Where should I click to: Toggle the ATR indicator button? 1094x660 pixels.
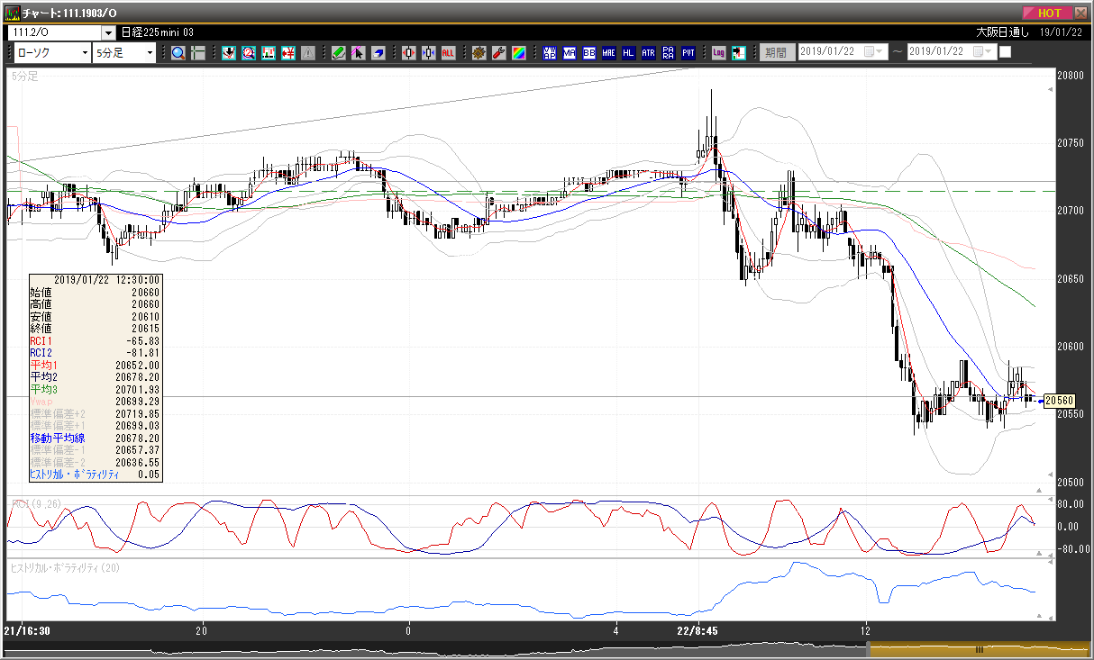coord(648,52)
